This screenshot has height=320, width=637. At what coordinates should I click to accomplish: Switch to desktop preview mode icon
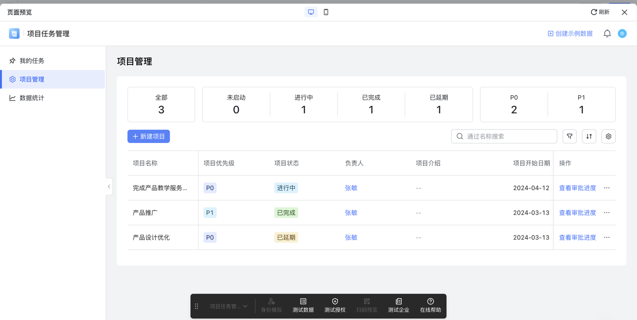[311, 12]
